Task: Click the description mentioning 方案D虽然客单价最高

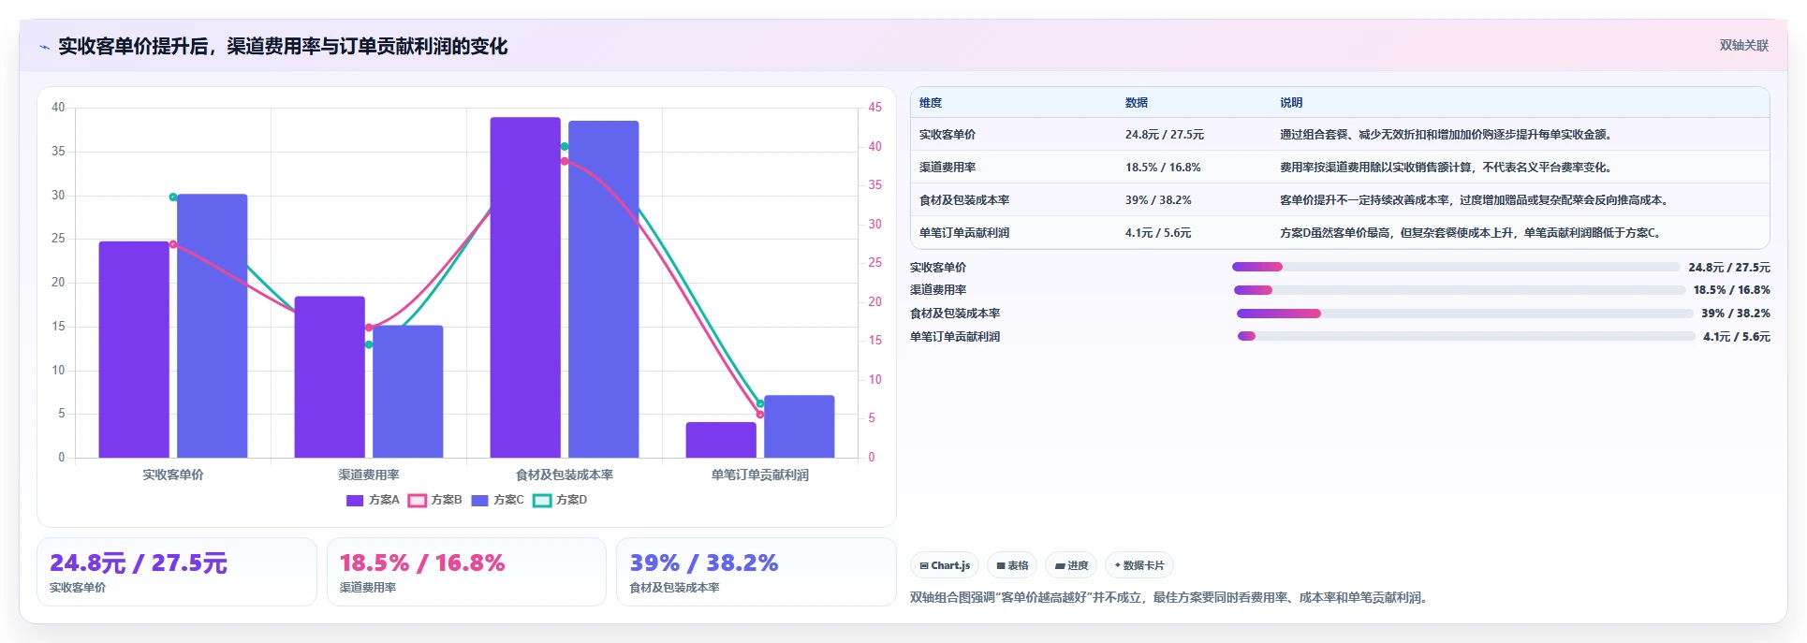Action: pyautogui.click(x=1470, y=233)
